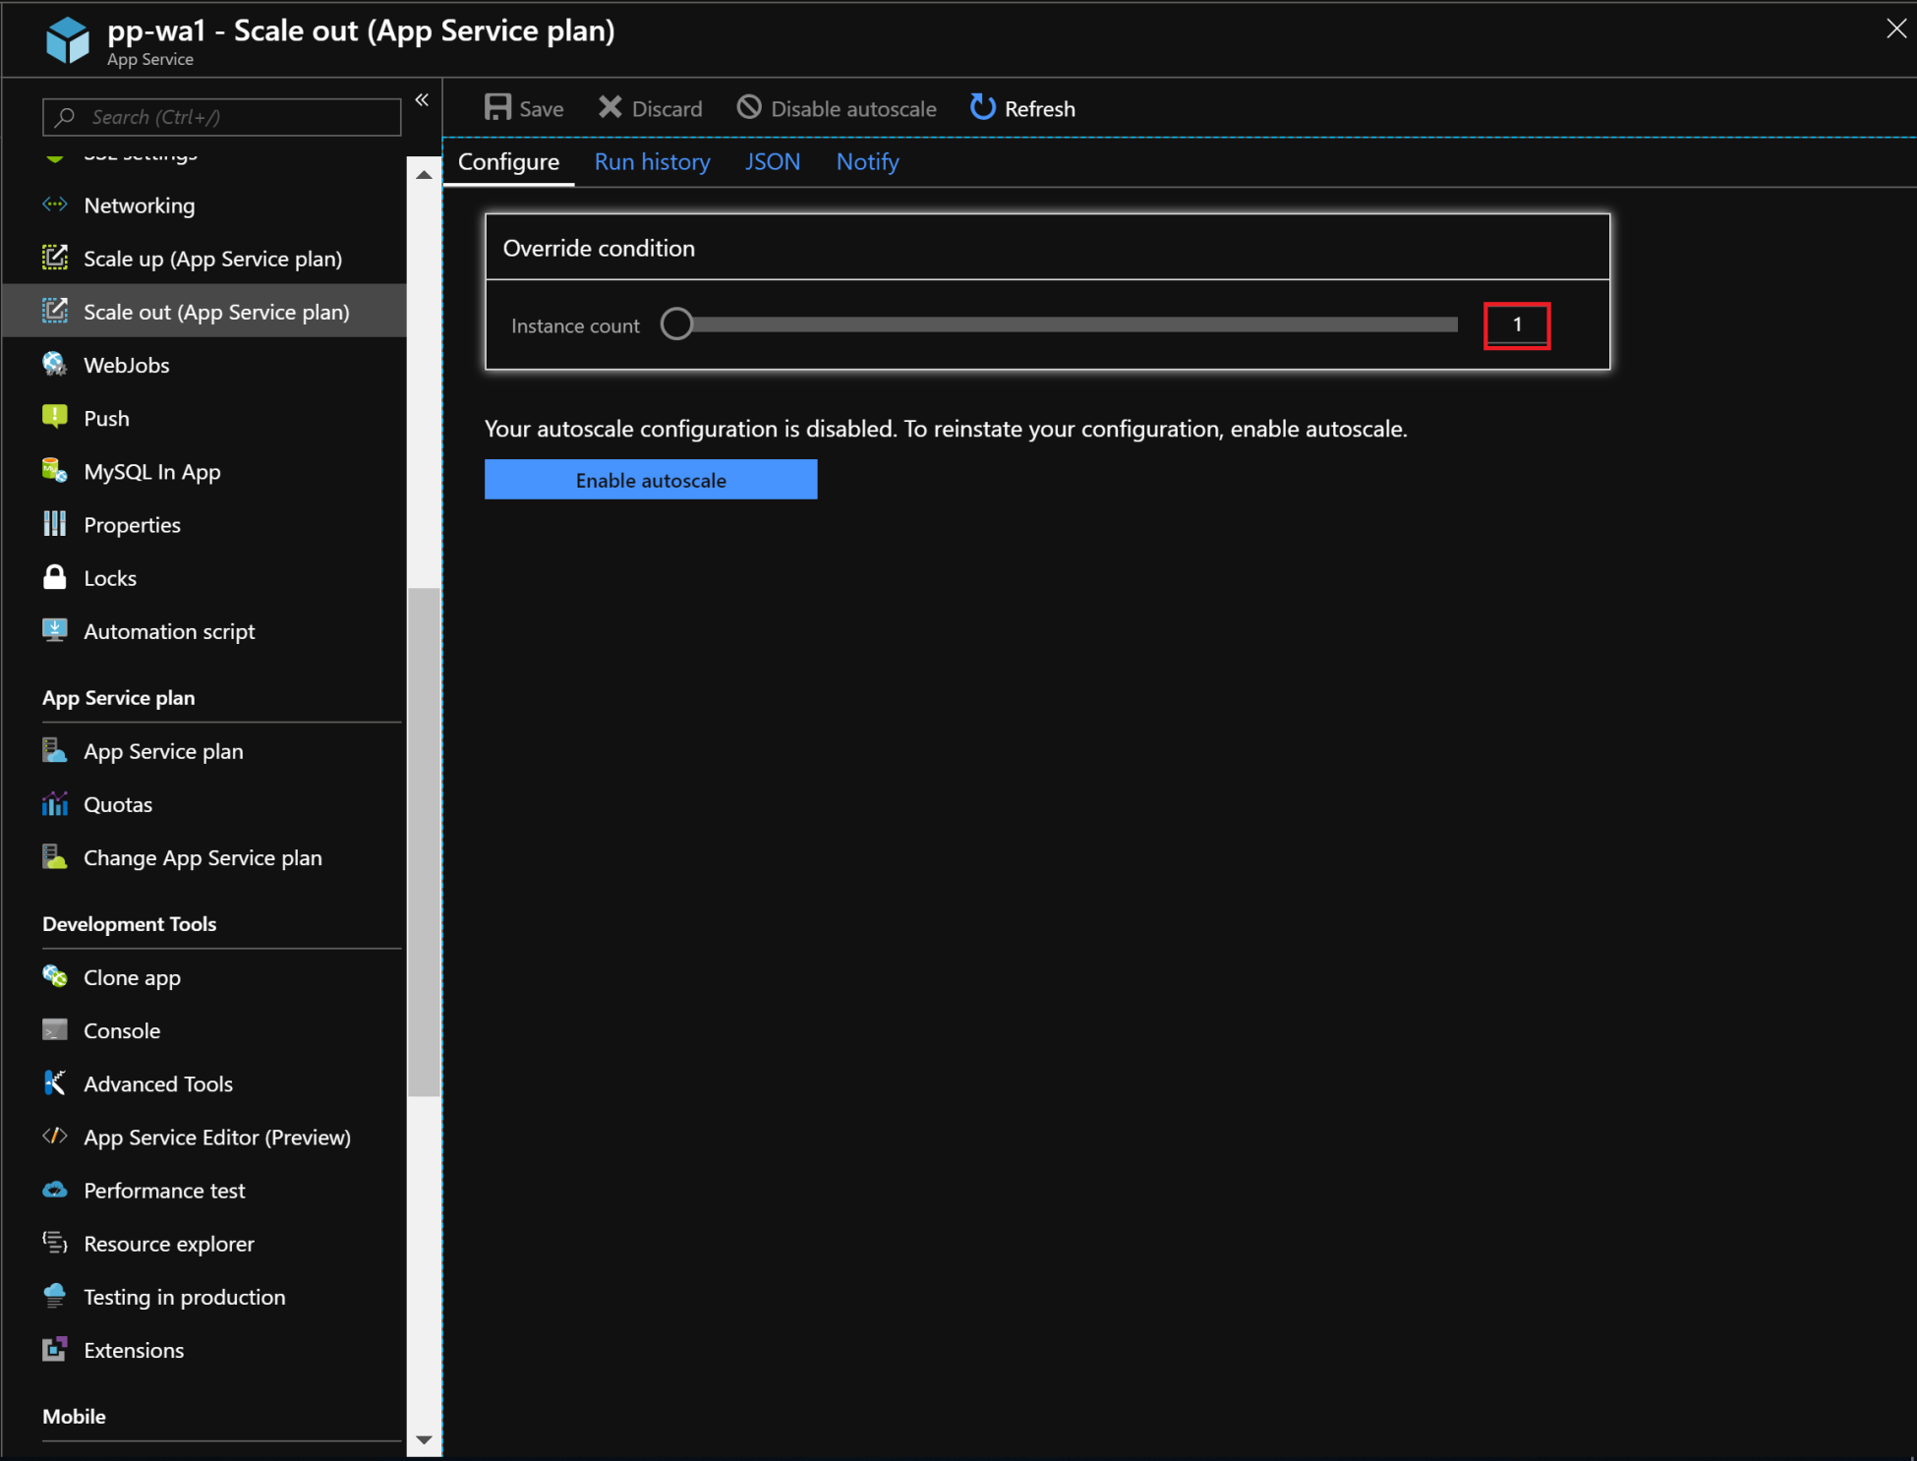Collapse the sidebar with double chevron

click(422, 99)
